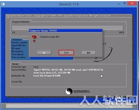The width and height of the screenshot is (139, 110).
Task: Click the Compress Image (1916) title bar
Action: [x=66, y=31]
